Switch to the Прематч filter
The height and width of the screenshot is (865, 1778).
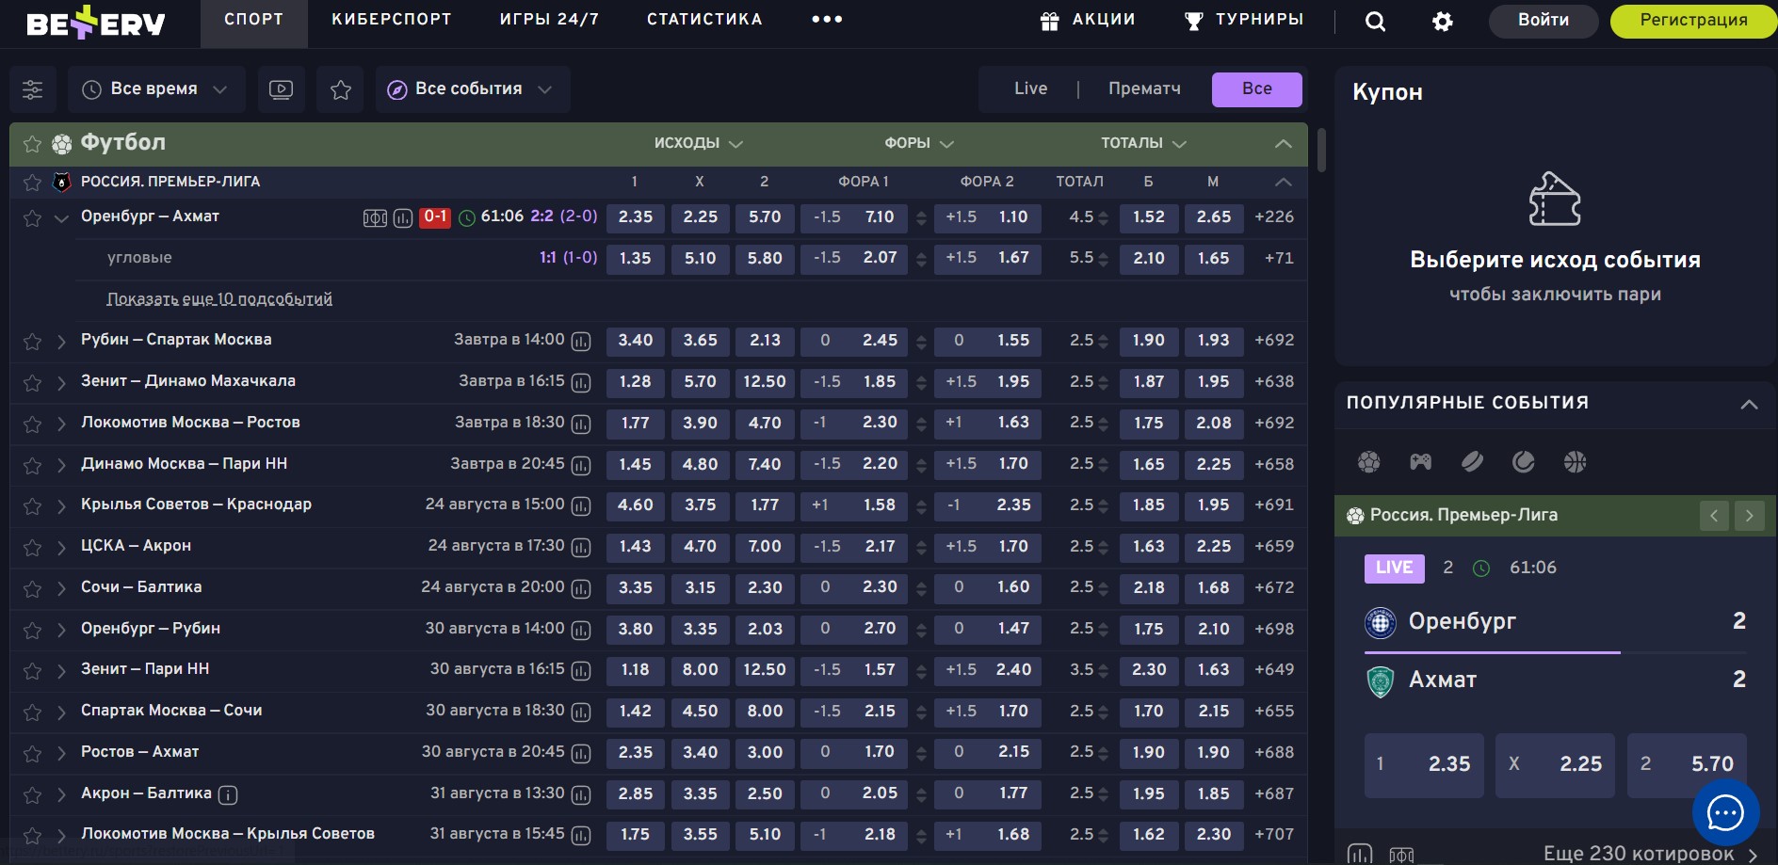(1144, 88)
